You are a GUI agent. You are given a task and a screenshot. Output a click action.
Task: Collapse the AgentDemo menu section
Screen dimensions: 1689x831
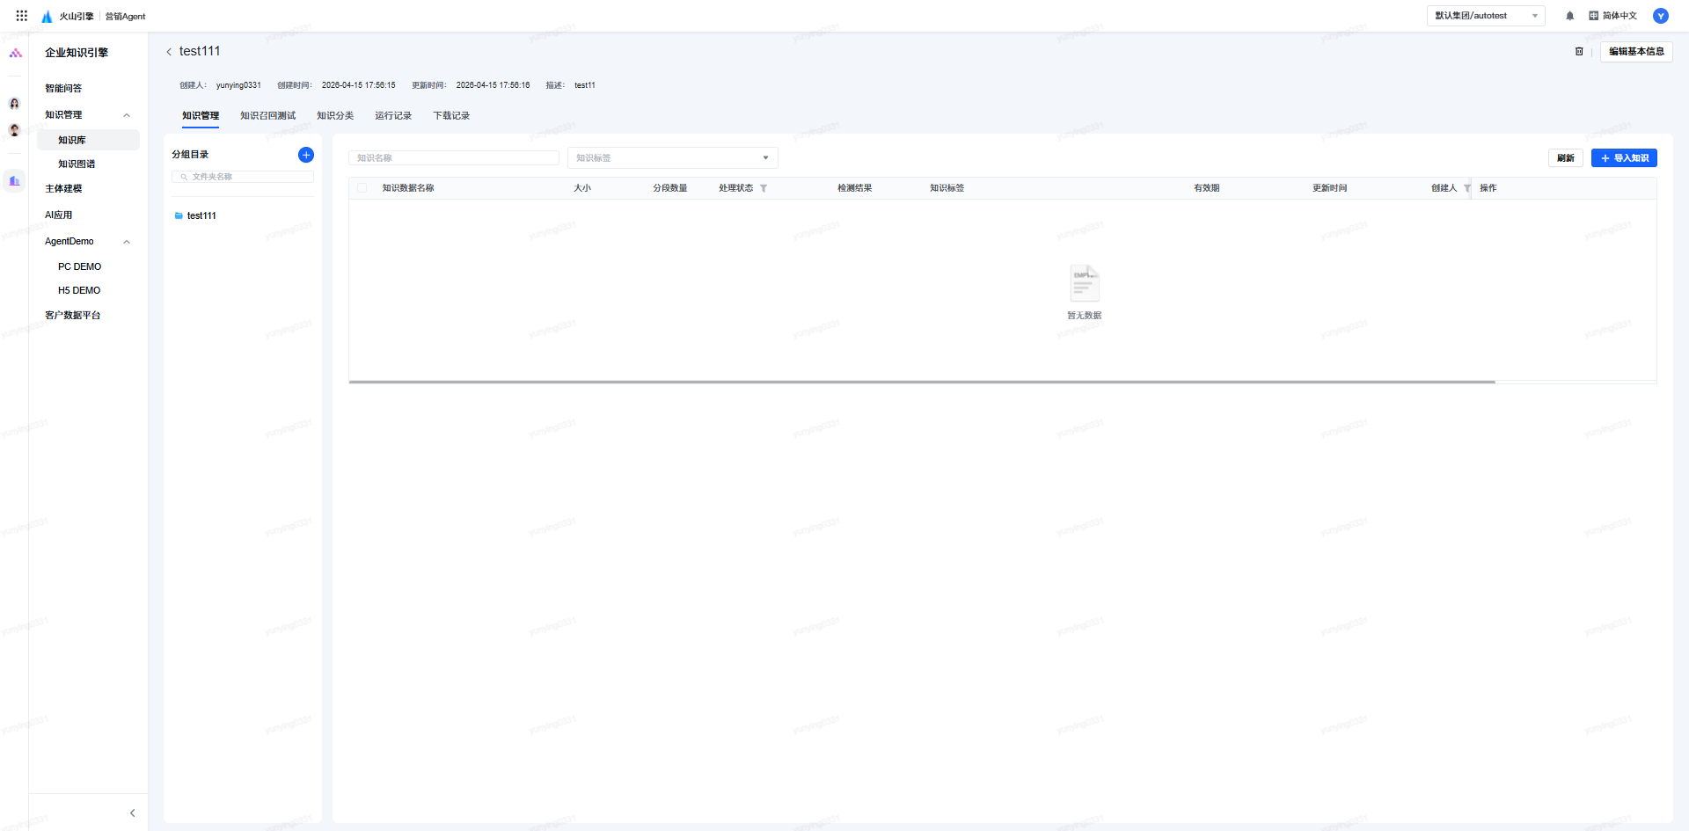point(127,242)
